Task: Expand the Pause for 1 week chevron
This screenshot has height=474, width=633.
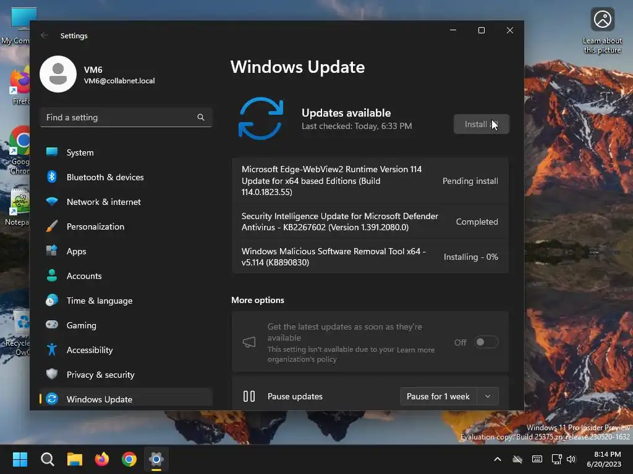Action: pos(488,396)
